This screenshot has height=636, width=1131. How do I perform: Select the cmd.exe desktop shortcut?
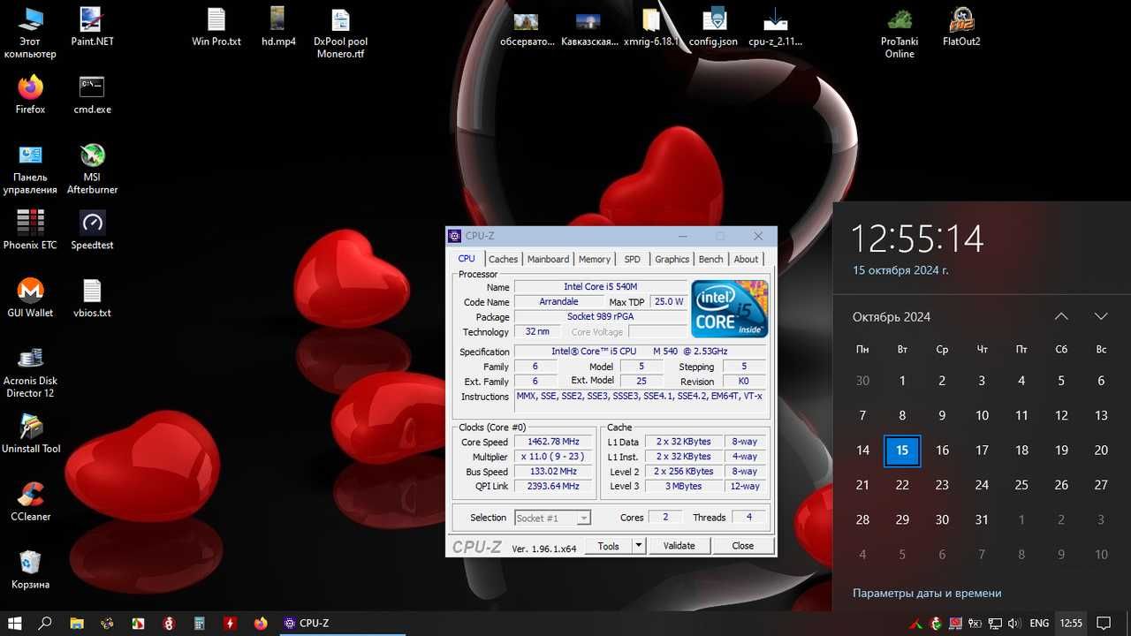[x=92, y=95]
